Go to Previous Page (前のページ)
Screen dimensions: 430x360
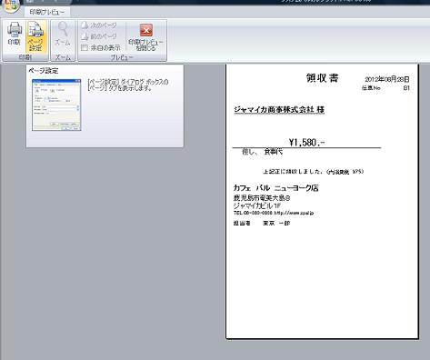(99, 36)
